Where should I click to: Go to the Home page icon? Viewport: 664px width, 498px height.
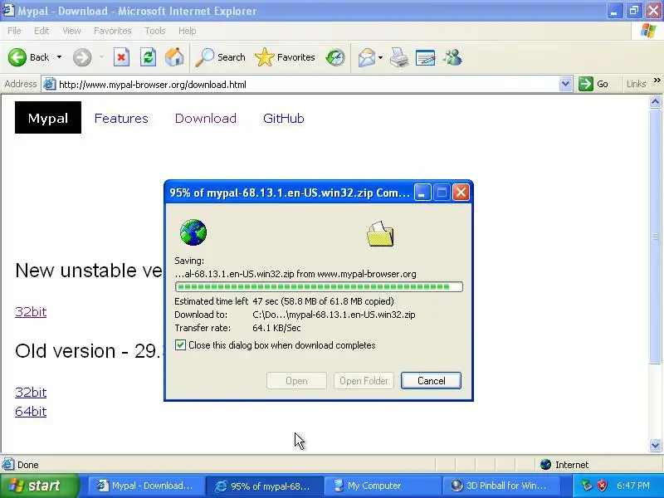174,57
